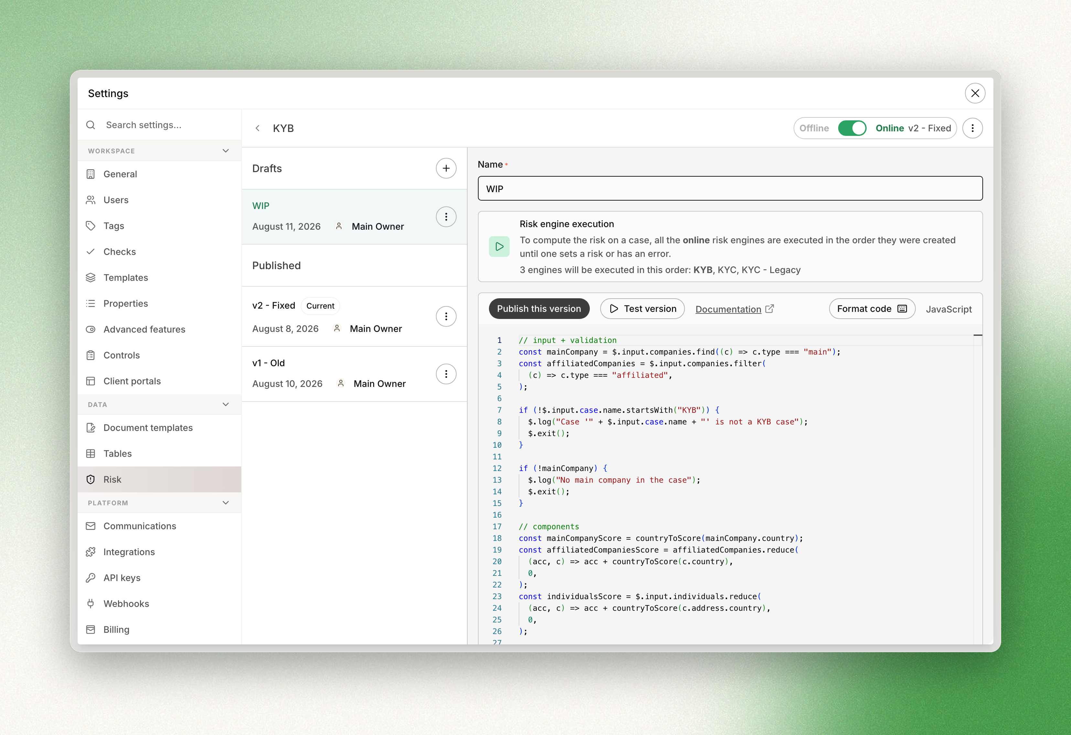Viewport: 1071px width, 735px height.
Task: Click the Properties list icon
Action: [x=91, y=303]
